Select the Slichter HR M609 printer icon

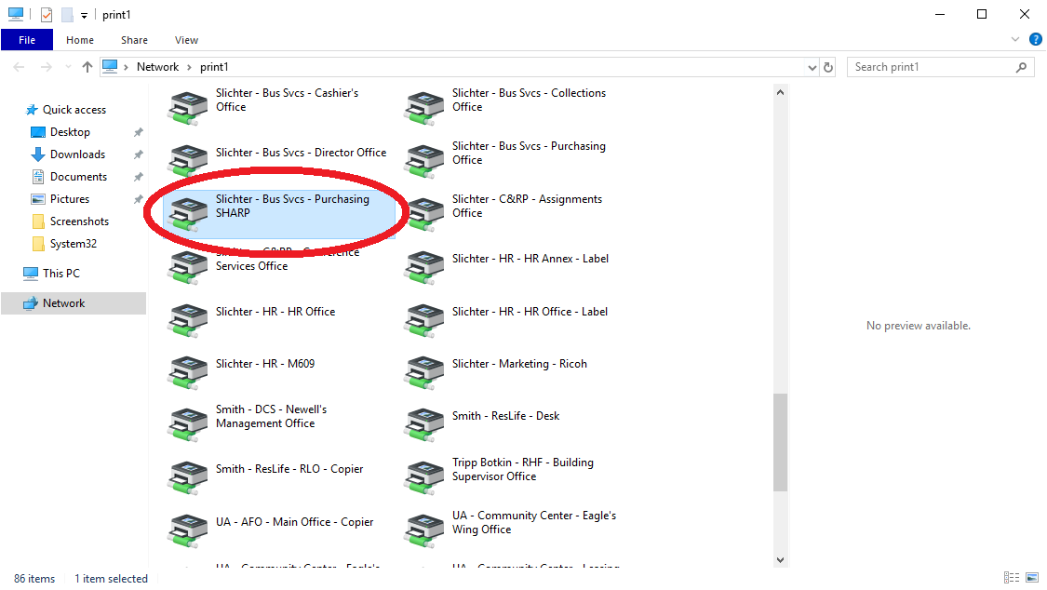(x=188, y=372)
